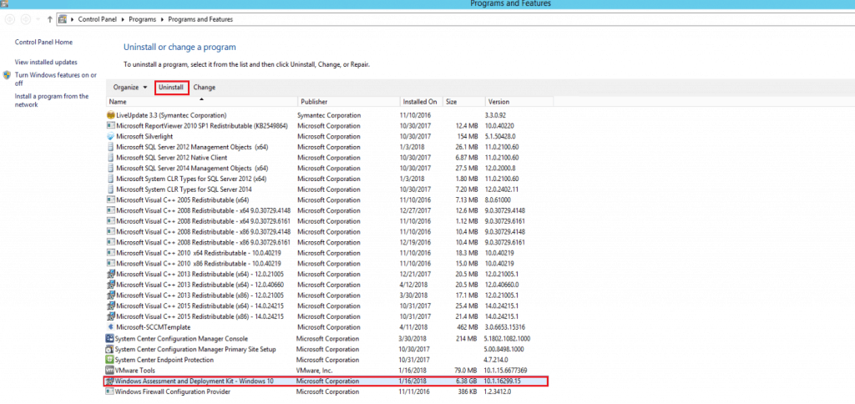Expand the Control Panel breadcrumb arrow

tap(125, 19)
